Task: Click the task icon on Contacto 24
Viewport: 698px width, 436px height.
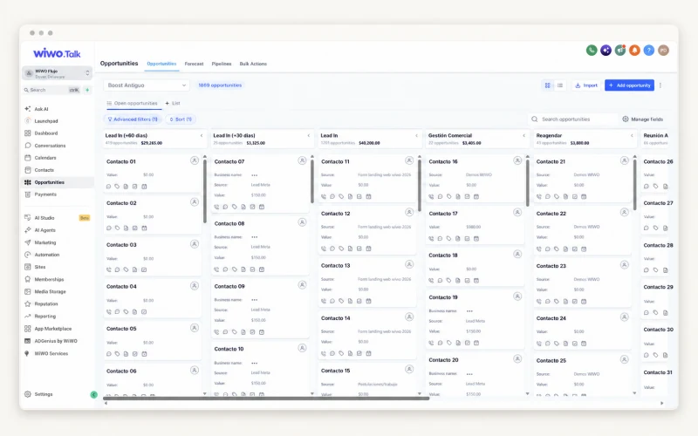Action: click(575, 344)
